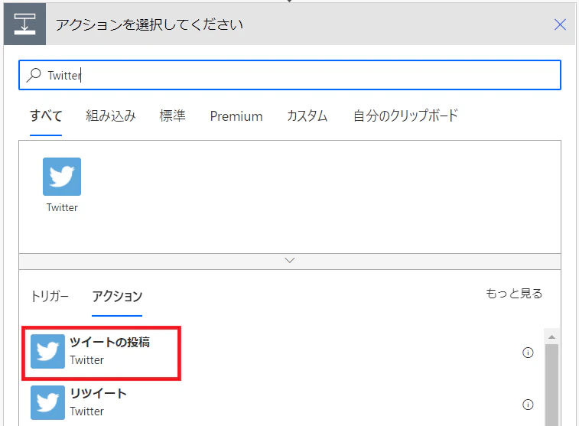
Task: Click the Twitter connector label
Action: tap(62, 207)
